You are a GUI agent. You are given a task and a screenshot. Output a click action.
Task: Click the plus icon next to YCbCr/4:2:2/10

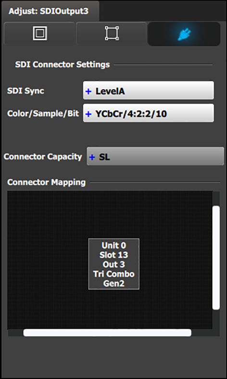click(88, 114)
